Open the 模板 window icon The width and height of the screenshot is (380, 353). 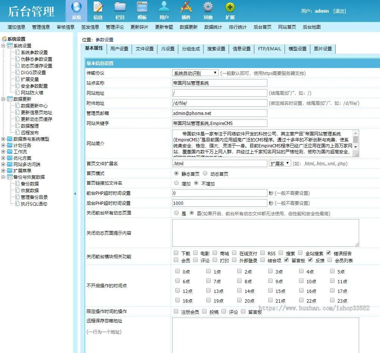pos(142,7)
